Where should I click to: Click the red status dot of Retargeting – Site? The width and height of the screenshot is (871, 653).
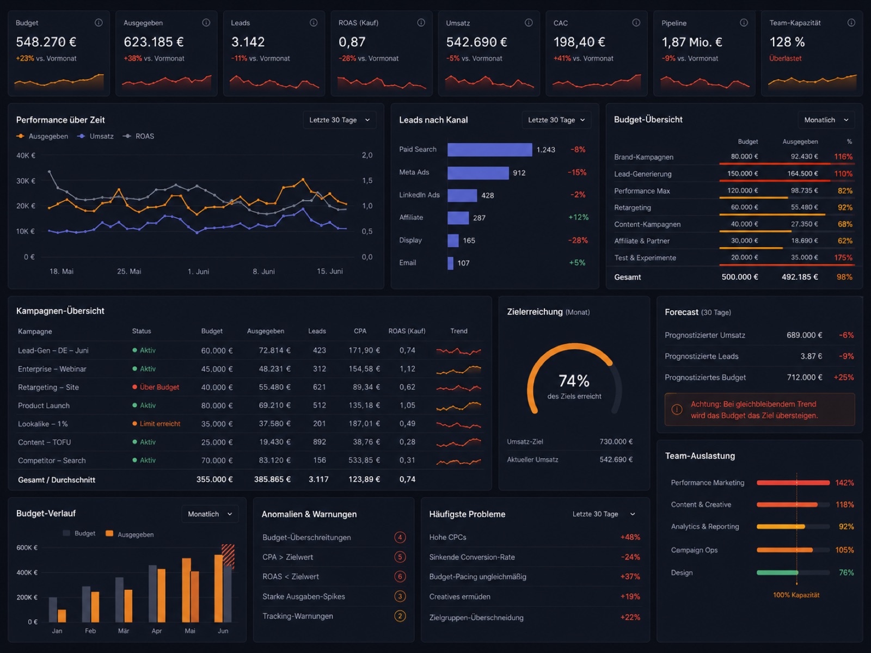[134, 387]
